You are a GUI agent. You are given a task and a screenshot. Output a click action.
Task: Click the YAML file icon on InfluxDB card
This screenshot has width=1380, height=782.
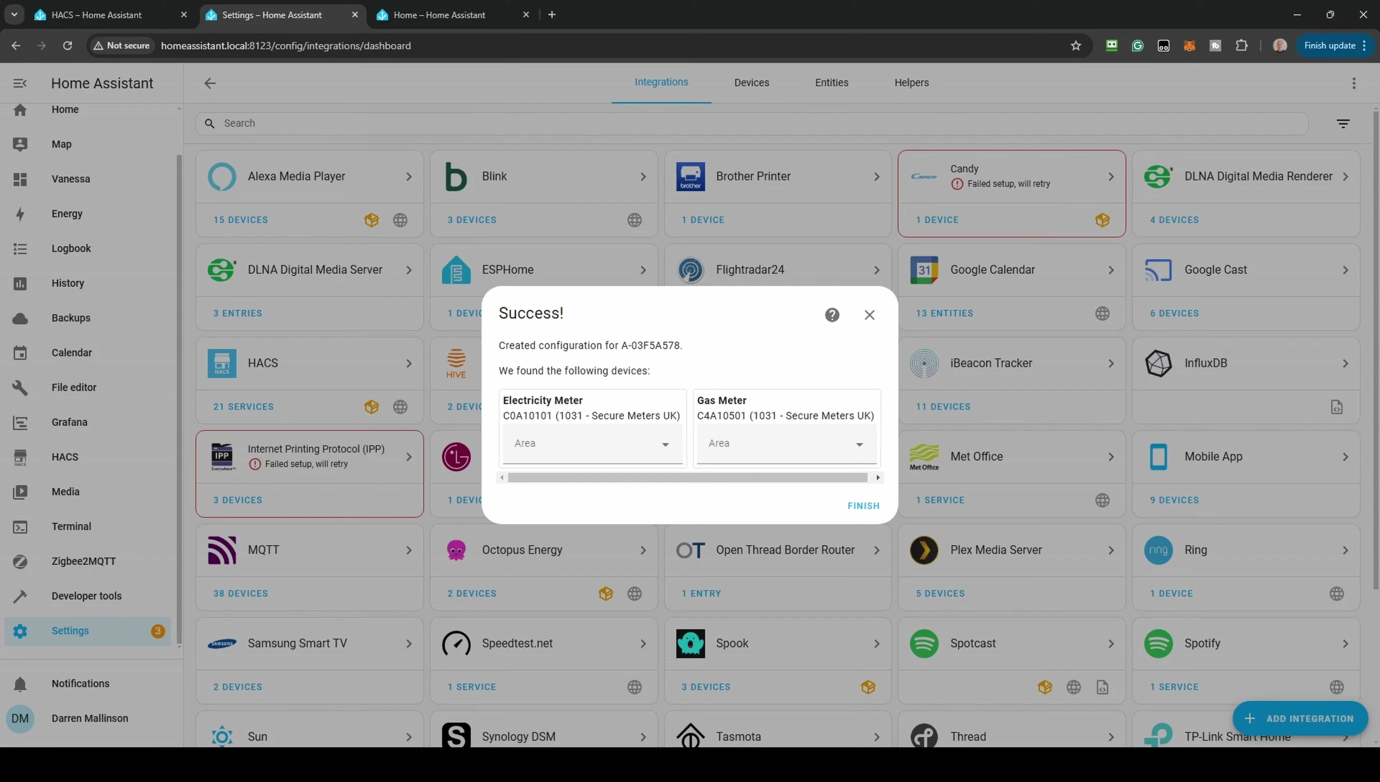1336,406
